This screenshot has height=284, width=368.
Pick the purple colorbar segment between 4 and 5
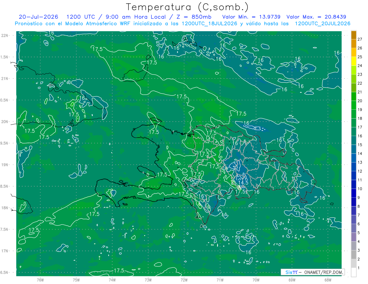click(354, 237)
